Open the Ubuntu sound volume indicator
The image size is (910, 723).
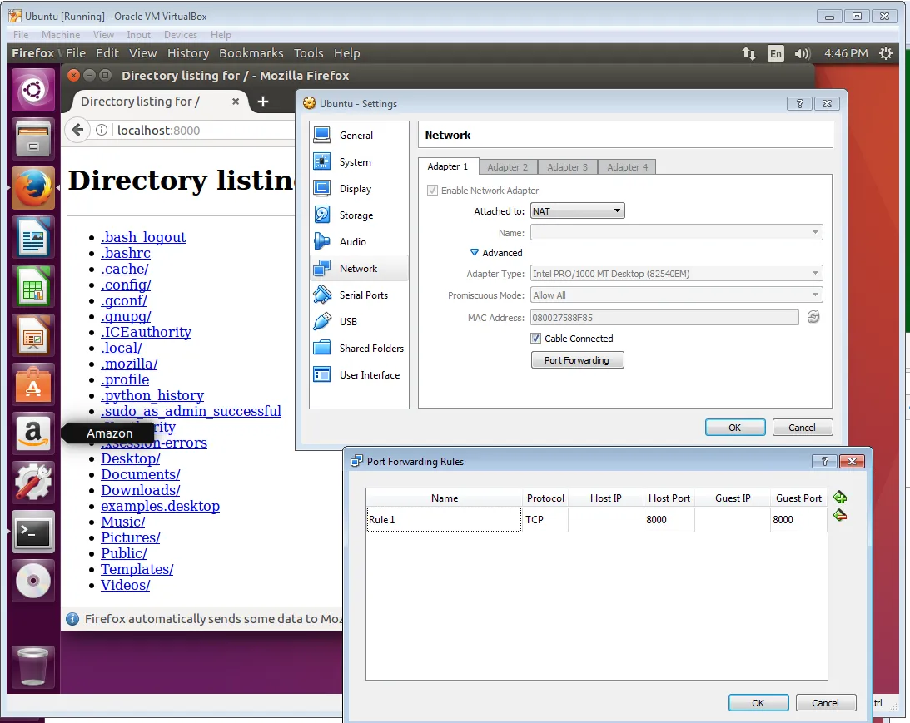[x=802, y=53]
